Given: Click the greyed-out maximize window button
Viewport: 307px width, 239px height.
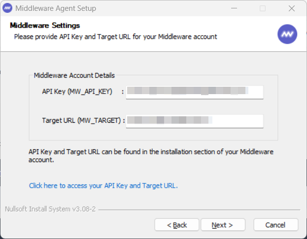Looking at the screenshot, I should pyautogui.click(x=263, y=8).
